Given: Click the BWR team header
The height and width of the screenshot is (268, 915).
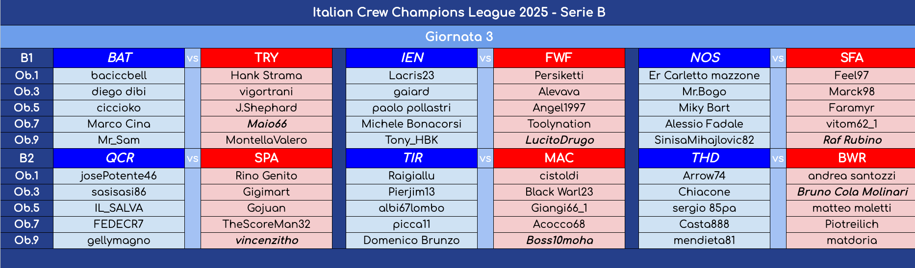Looking at the screenshot, I should (x=851, y=158).
